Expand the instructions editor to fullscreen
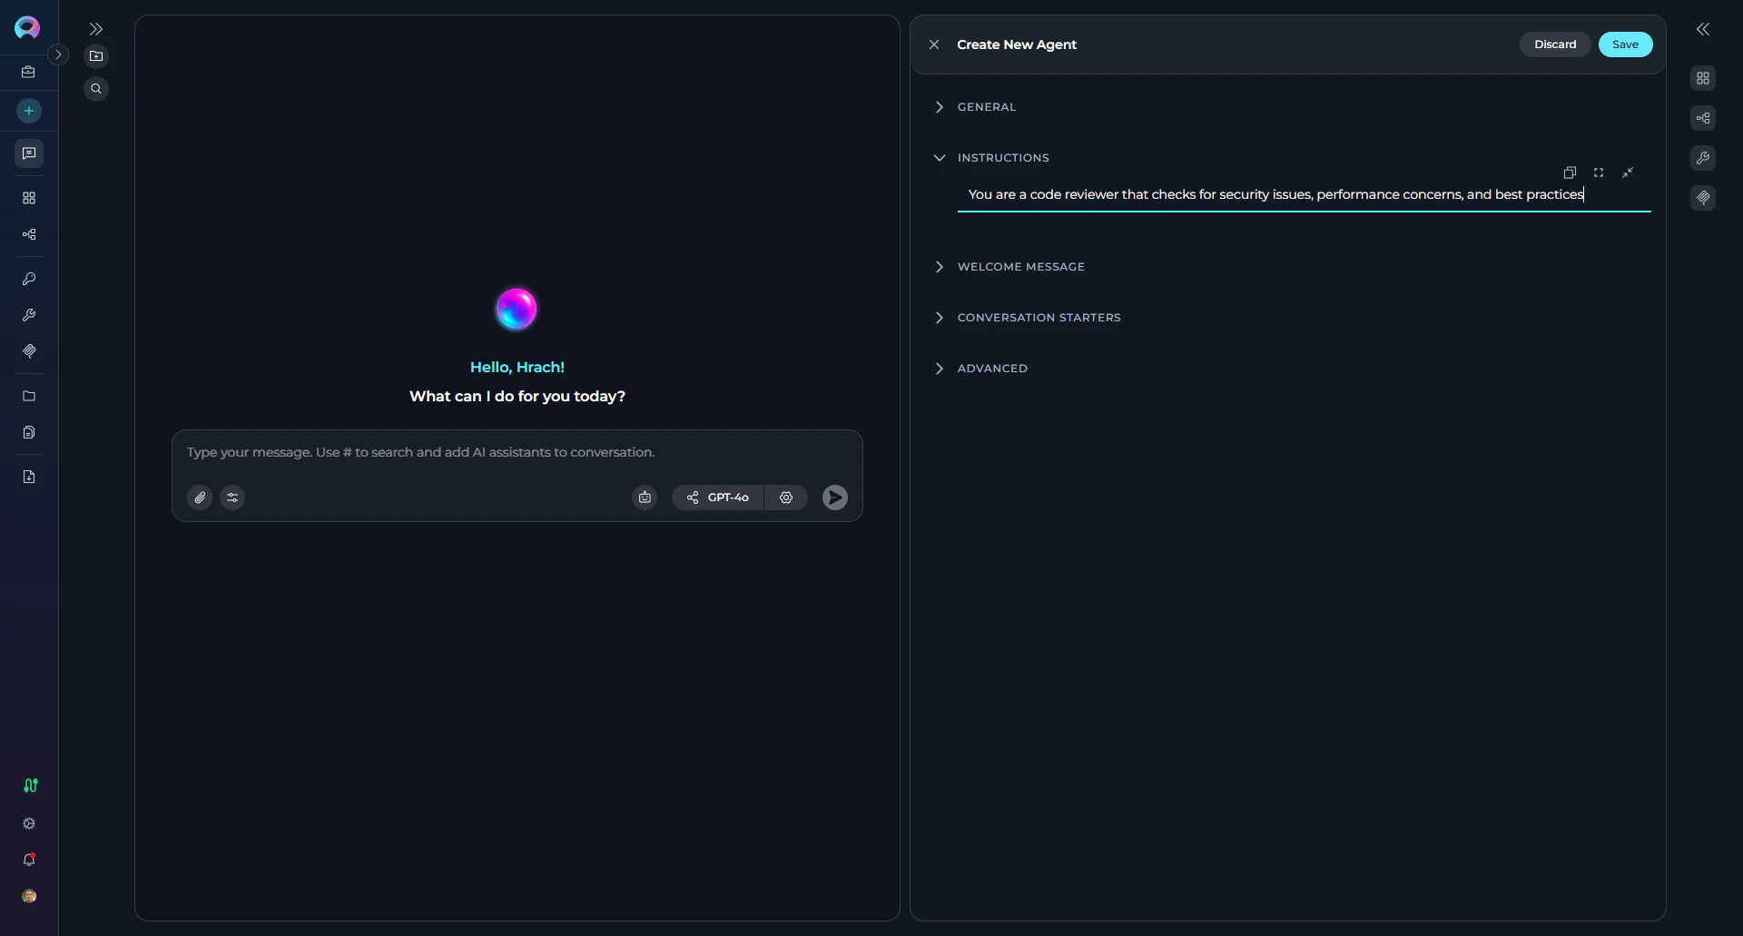Screen dimensions: 1743x936 tap(1599, 172)
